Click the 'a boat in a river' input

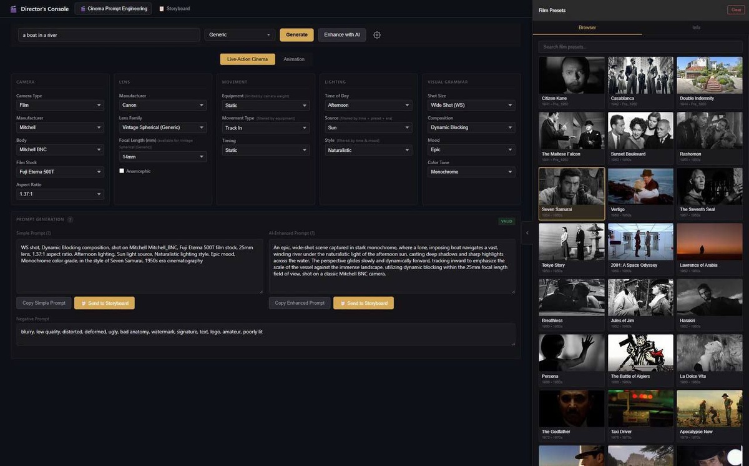click(109, 35)
